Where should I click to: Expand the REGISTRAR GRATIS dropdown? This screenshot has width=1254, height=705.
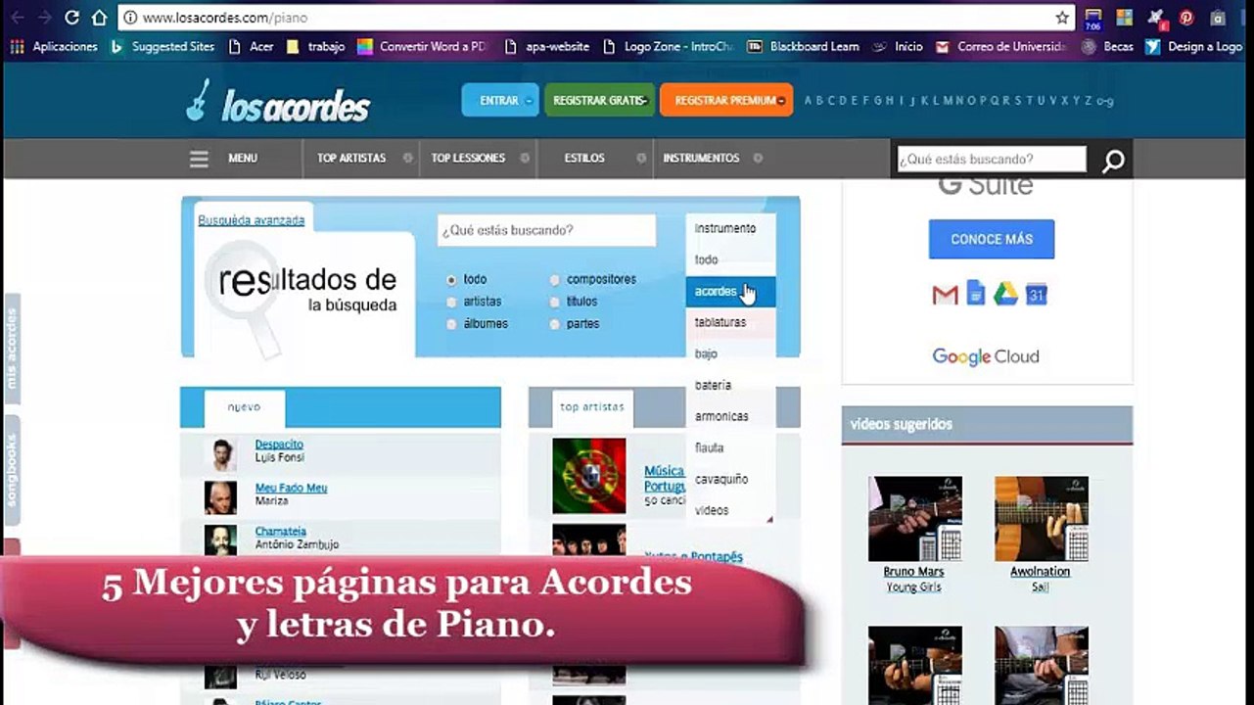click(x=599, y=100)
